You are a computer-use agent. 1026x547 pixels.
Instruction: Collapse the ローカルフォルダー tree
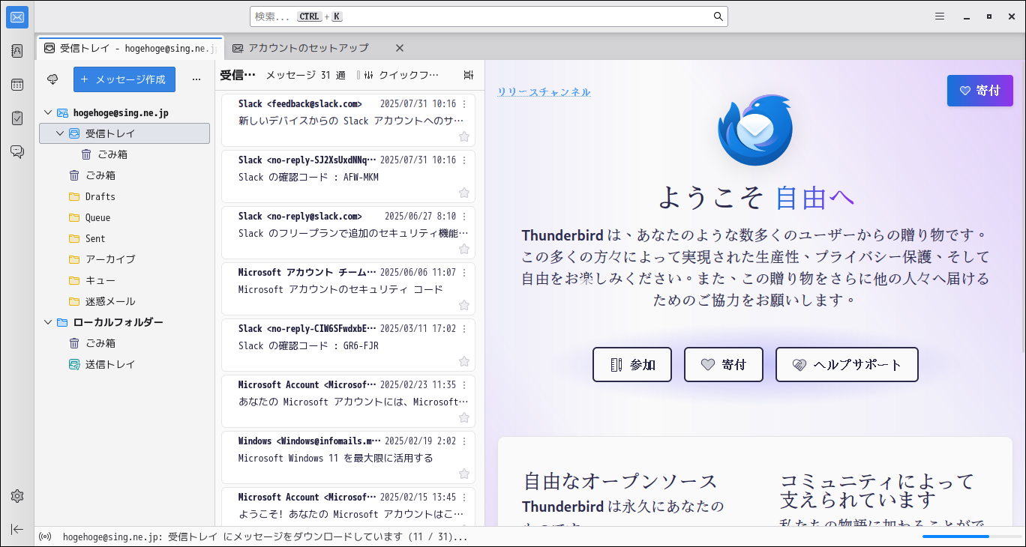coord(48,322)
